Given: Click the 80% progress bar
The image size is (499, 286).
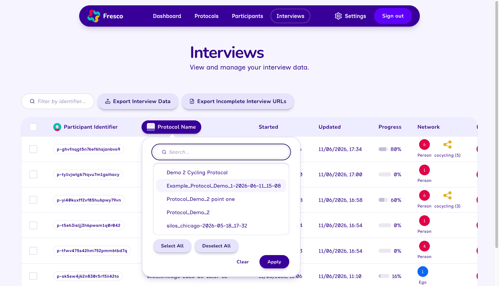Looking at the screenshot, I should [383, 149].
